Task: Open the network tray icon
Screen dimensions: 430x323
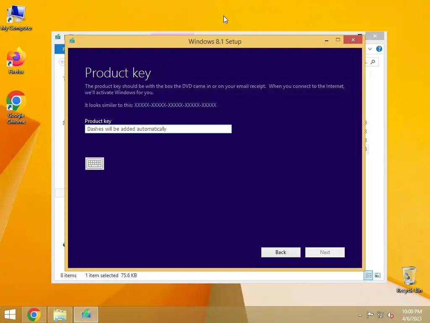Action: 380,315
